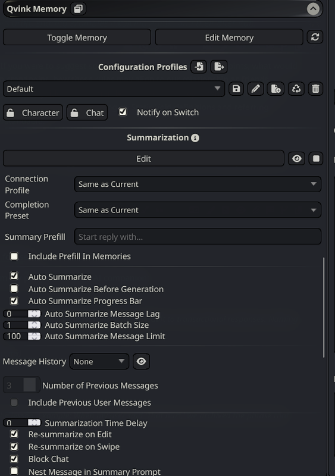Preview summary prompt with the eye icon beside Edit
This screenshot has height=476, width=335.
(296, 158)
